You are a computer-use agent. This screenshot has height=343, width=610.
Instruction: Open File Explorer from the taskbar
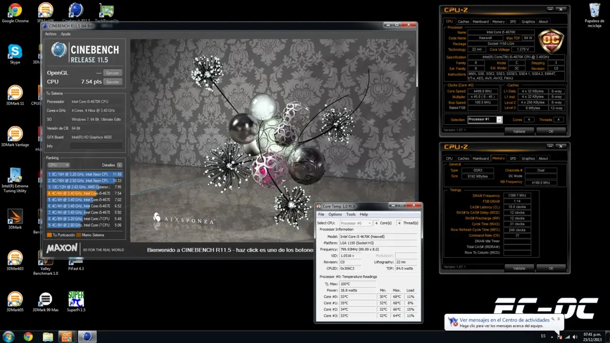click(48, 336)
